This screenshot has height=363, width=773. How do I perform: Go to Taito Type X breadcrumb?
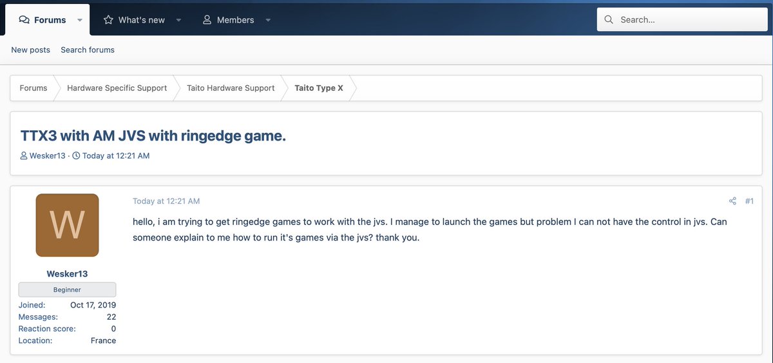tap(319, 88)
